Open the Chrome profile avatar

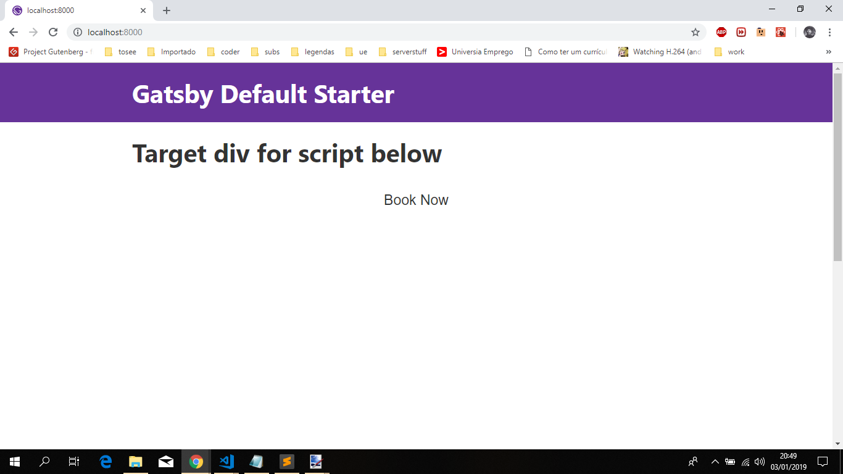pyautogui.click(x=810, y=32)
